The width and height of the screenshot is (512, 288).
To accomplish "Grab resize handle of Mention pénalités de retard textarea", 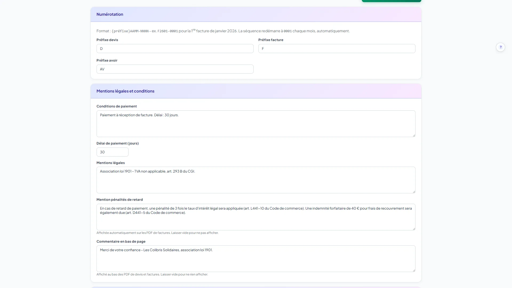I will coord(414,229).
